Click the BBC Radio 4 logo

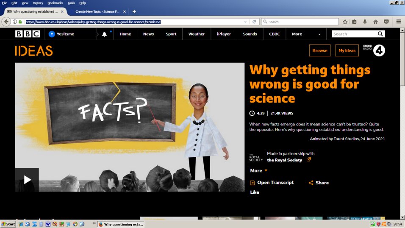click(374, 50)
